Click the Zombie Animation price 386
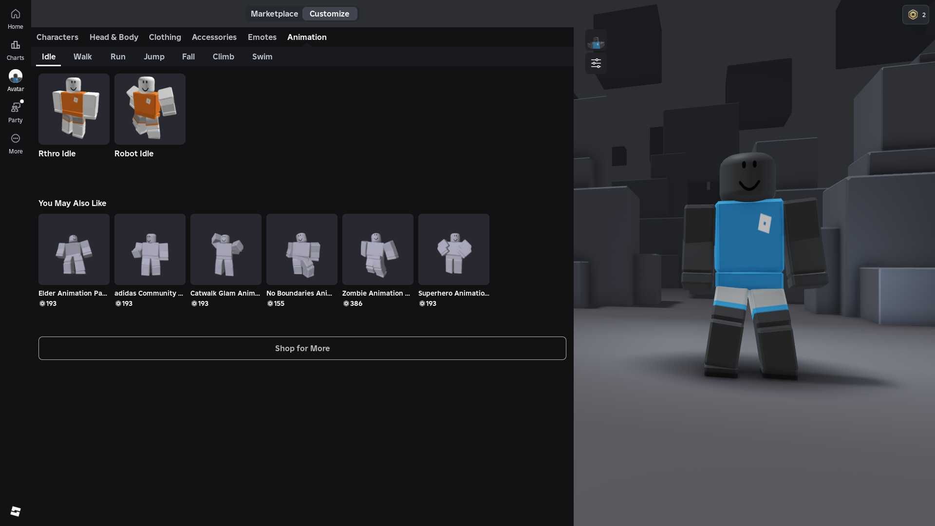This screenshot has height=526, width=935. (x=353, y=303)
